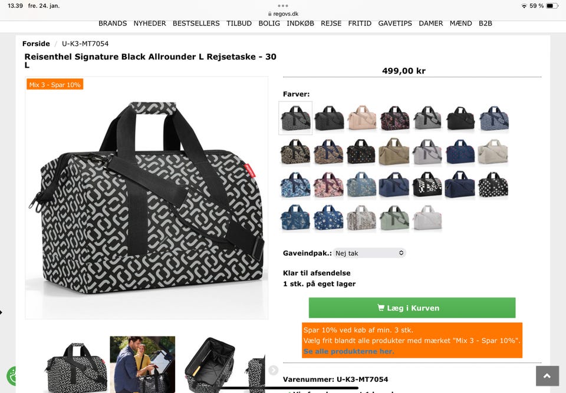
Task: Tap the Wi-Fi icon in status bar
Action: point(524,6)
